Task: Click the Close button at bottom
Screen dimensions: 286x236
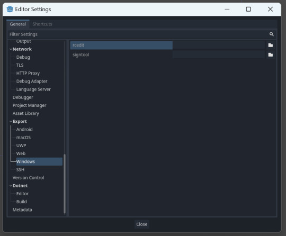Action: [x=142, y=224]
